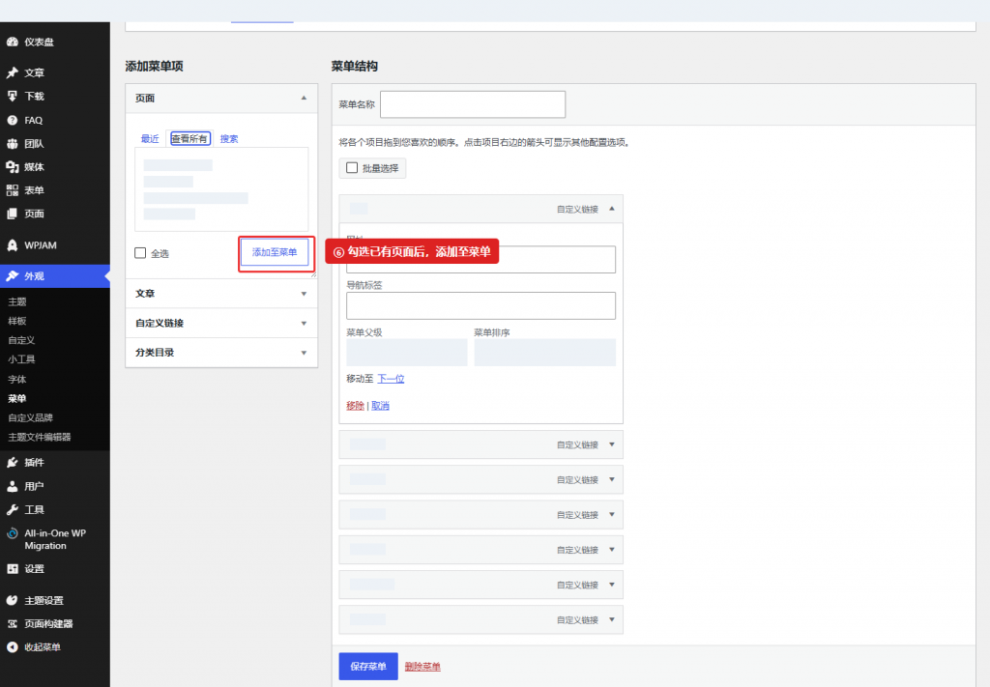Expand the second 自定义链接 menu item
The width and height of the screenshot is (990, 687).
click(x=612, y=444)
